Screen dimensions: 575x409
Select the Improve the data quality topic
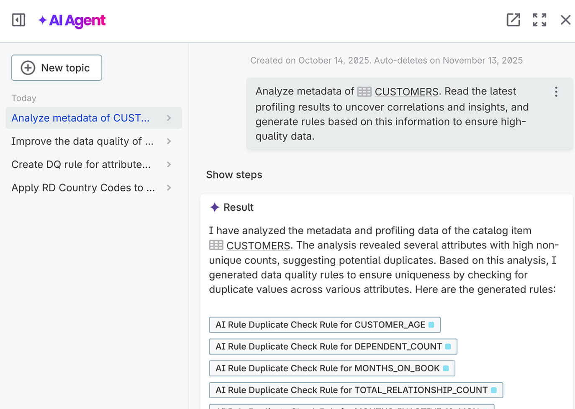click(82, 141)
